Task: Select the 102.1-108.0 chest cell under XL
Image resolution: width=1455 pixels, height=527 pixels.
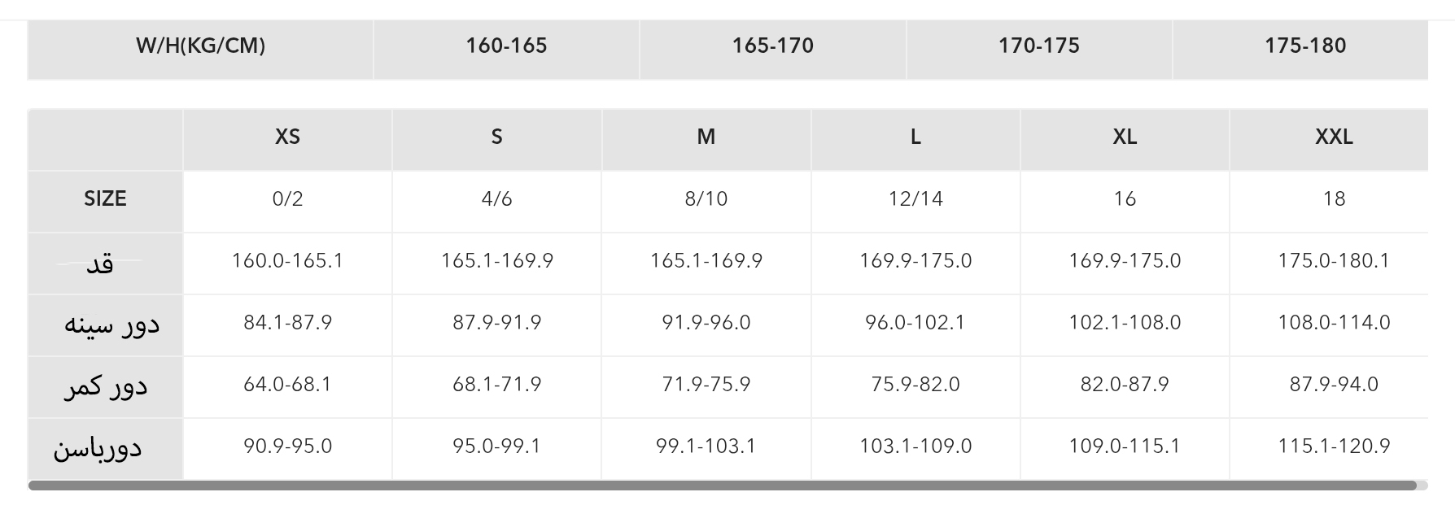Action: [1125, 322]
